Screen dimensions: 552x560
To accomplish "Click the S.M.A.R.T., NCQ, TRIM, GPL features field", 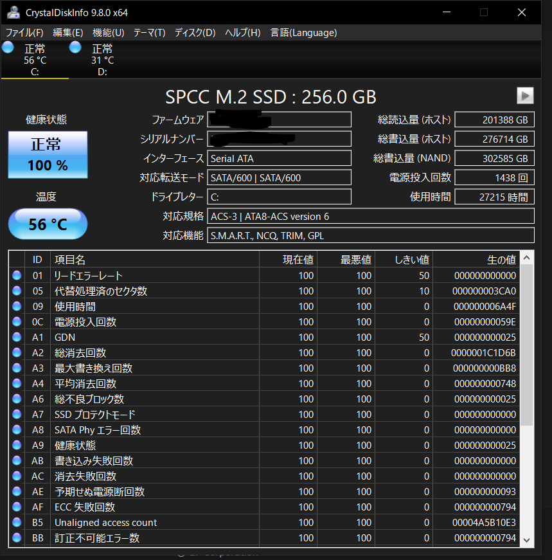I will tap(371, 235).
